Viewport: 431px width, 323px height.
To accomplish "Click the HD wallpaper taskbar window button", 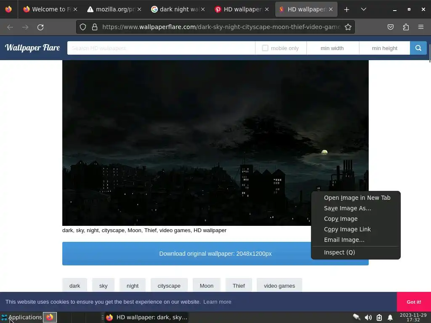I will coord(147,317).
